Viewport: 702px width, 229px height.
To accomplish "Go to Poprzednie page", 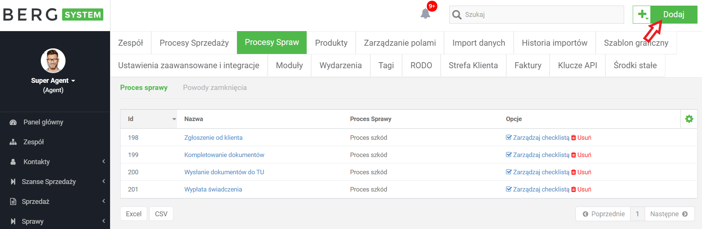I will coord(604,214).
